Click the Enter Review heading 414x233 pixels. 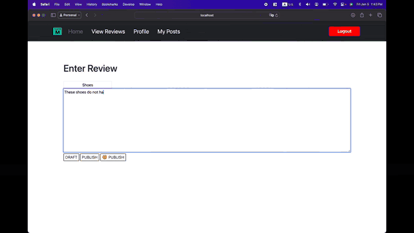tap(91, 69)
